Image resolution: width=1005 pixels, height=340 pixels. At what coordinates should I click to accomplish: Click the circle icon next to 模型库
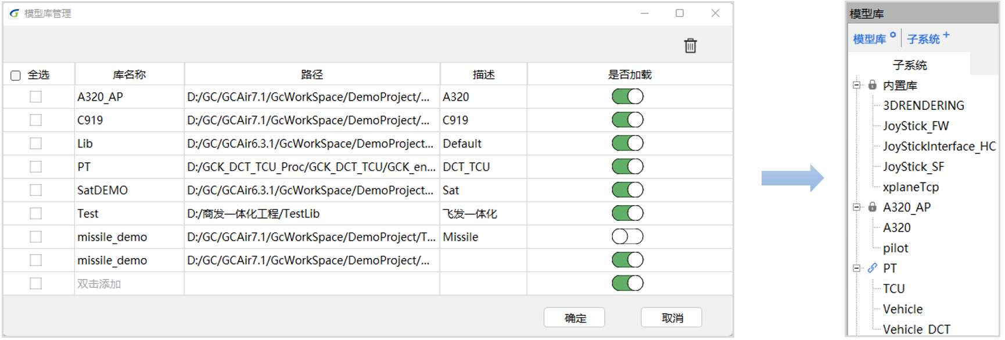tap(893, 35)
